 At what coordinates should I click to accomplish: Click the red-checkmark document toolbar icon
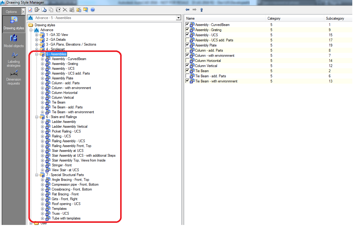[x=30, y=10]
